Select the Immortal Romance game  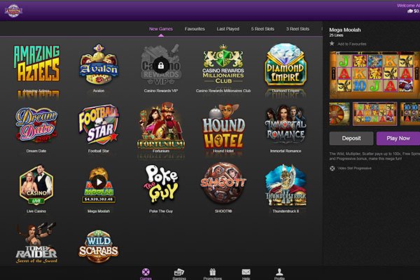286,125
